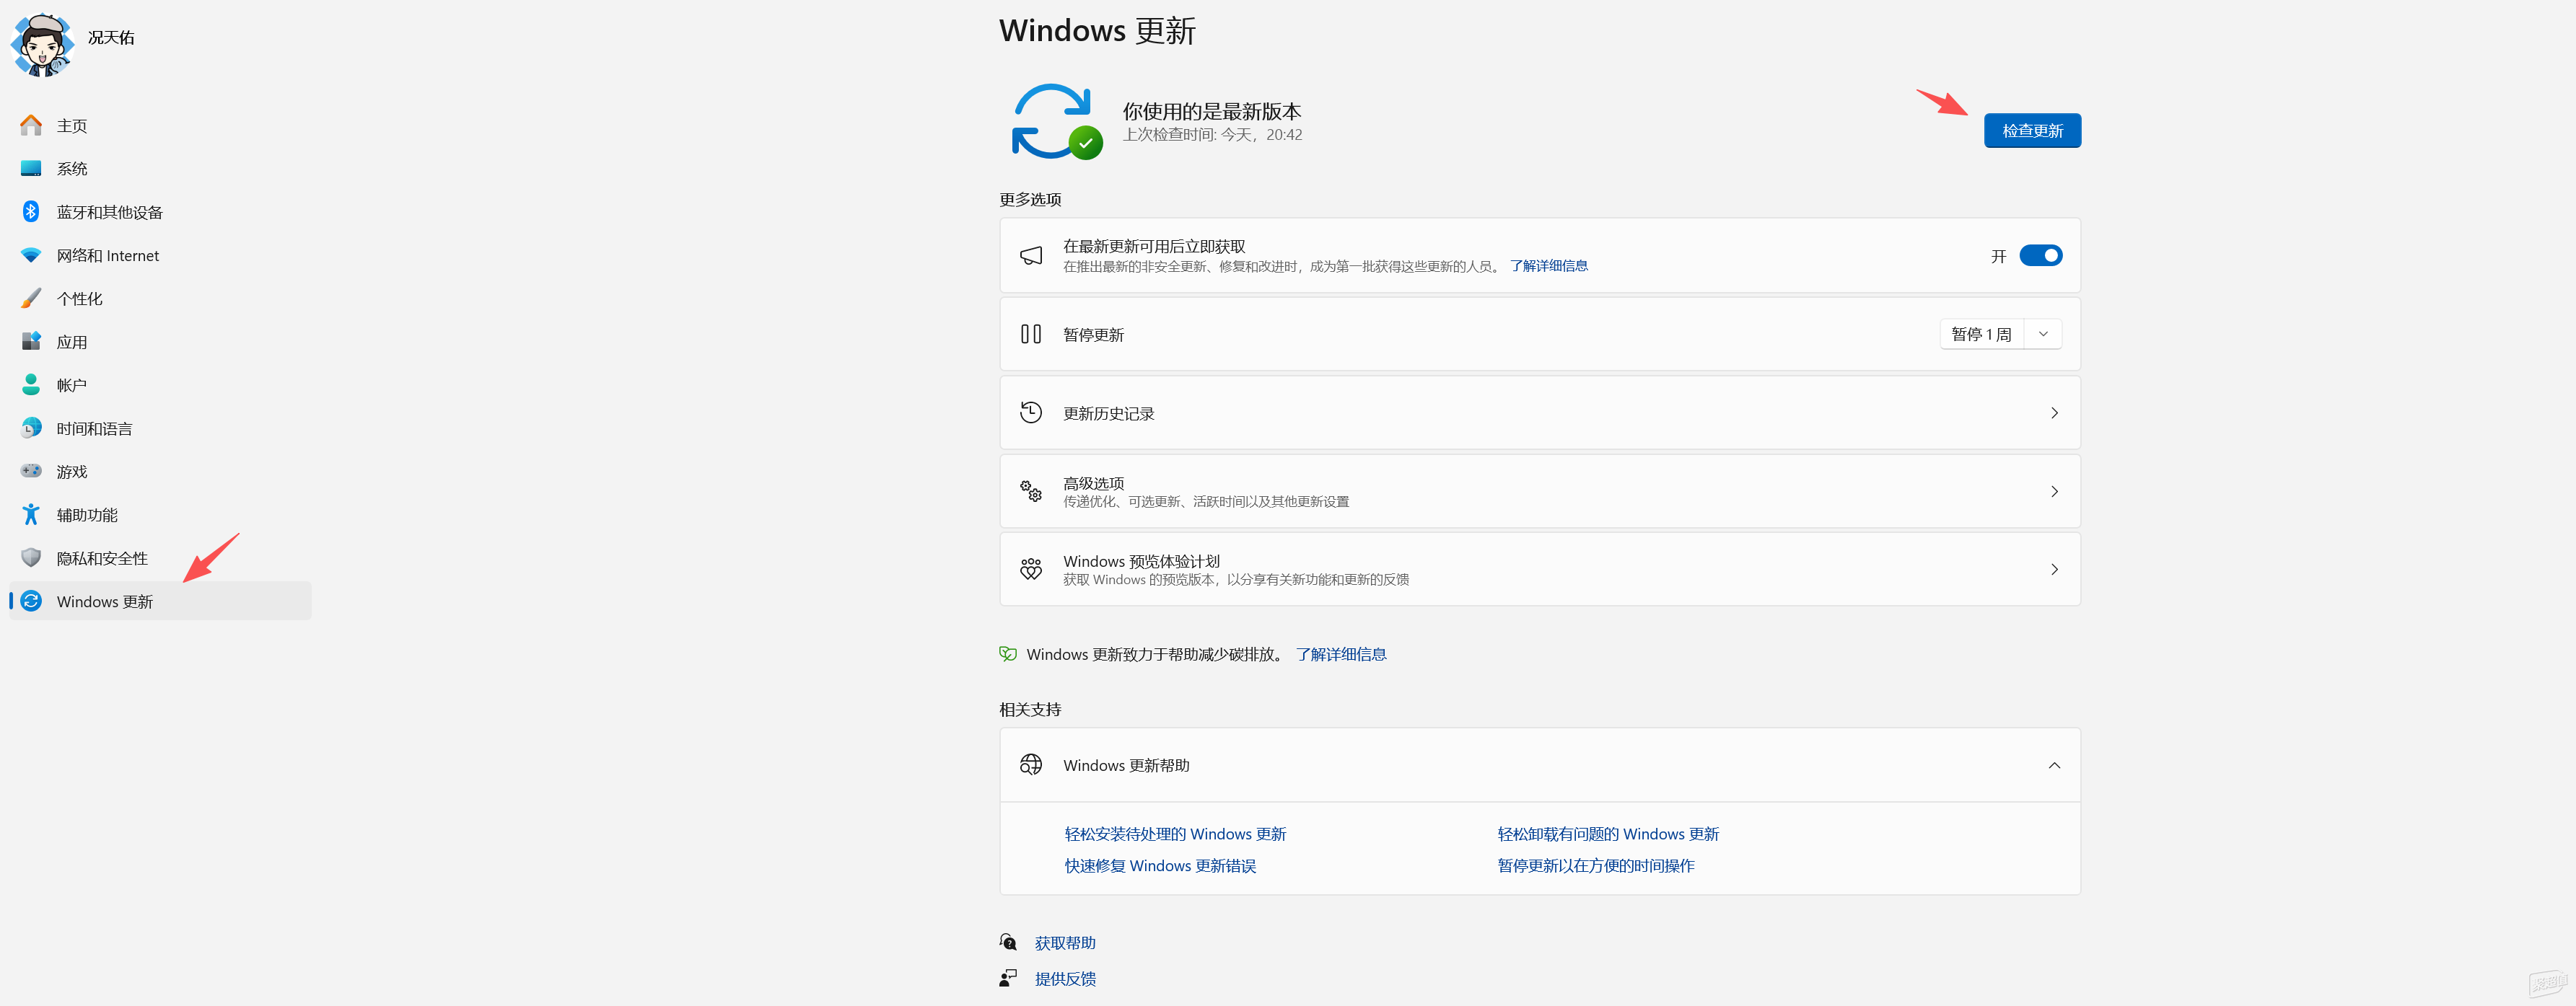The width and height of the screenshot is (2576, 1006).
Task: Turn off get latest updates toggle
Action: [x=2040, y=256]
